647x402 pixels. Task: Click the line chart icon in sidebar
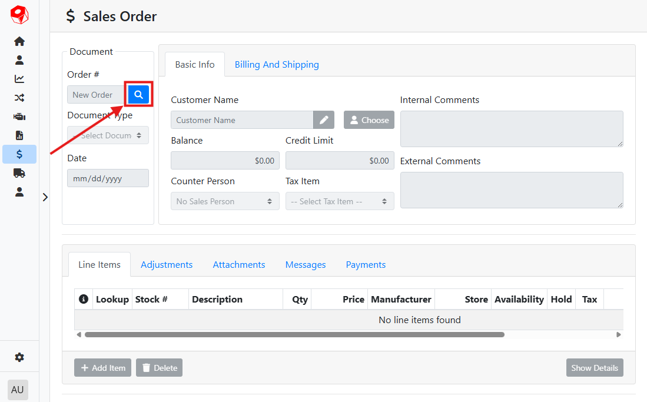[x=19, y=79]
